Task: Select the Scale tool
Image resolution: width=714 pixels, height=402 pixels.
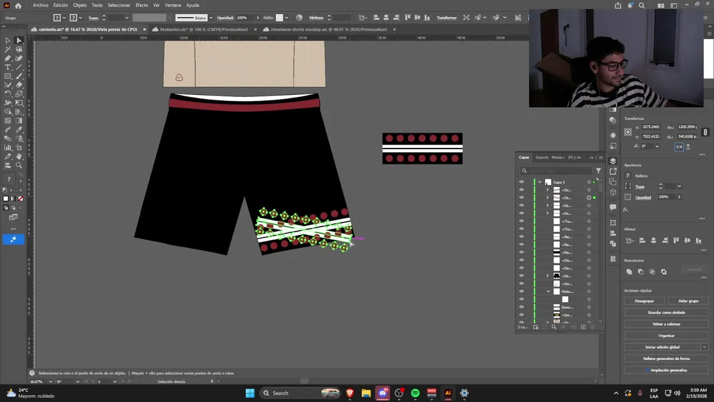Action: 19,94
